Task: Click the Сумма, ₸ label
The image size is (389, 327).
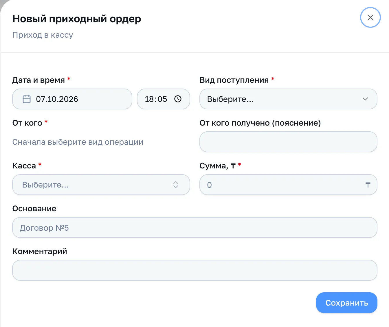Action: pyautogui.click(x=217, y=166)
